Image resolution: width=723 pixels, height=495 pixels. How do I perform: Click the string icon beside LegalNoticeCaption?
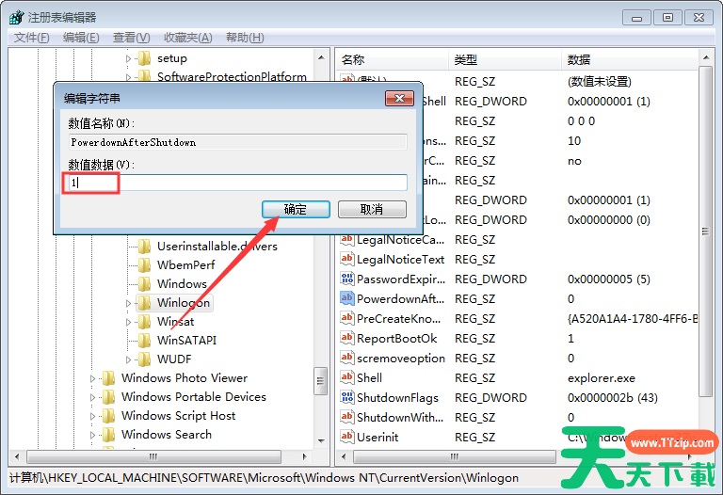click(346, 240)
